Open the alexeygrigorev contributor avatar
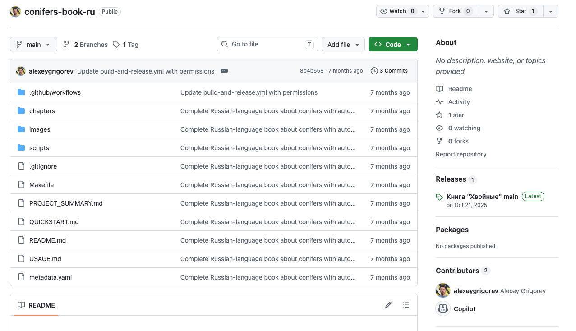 (443, 290)
